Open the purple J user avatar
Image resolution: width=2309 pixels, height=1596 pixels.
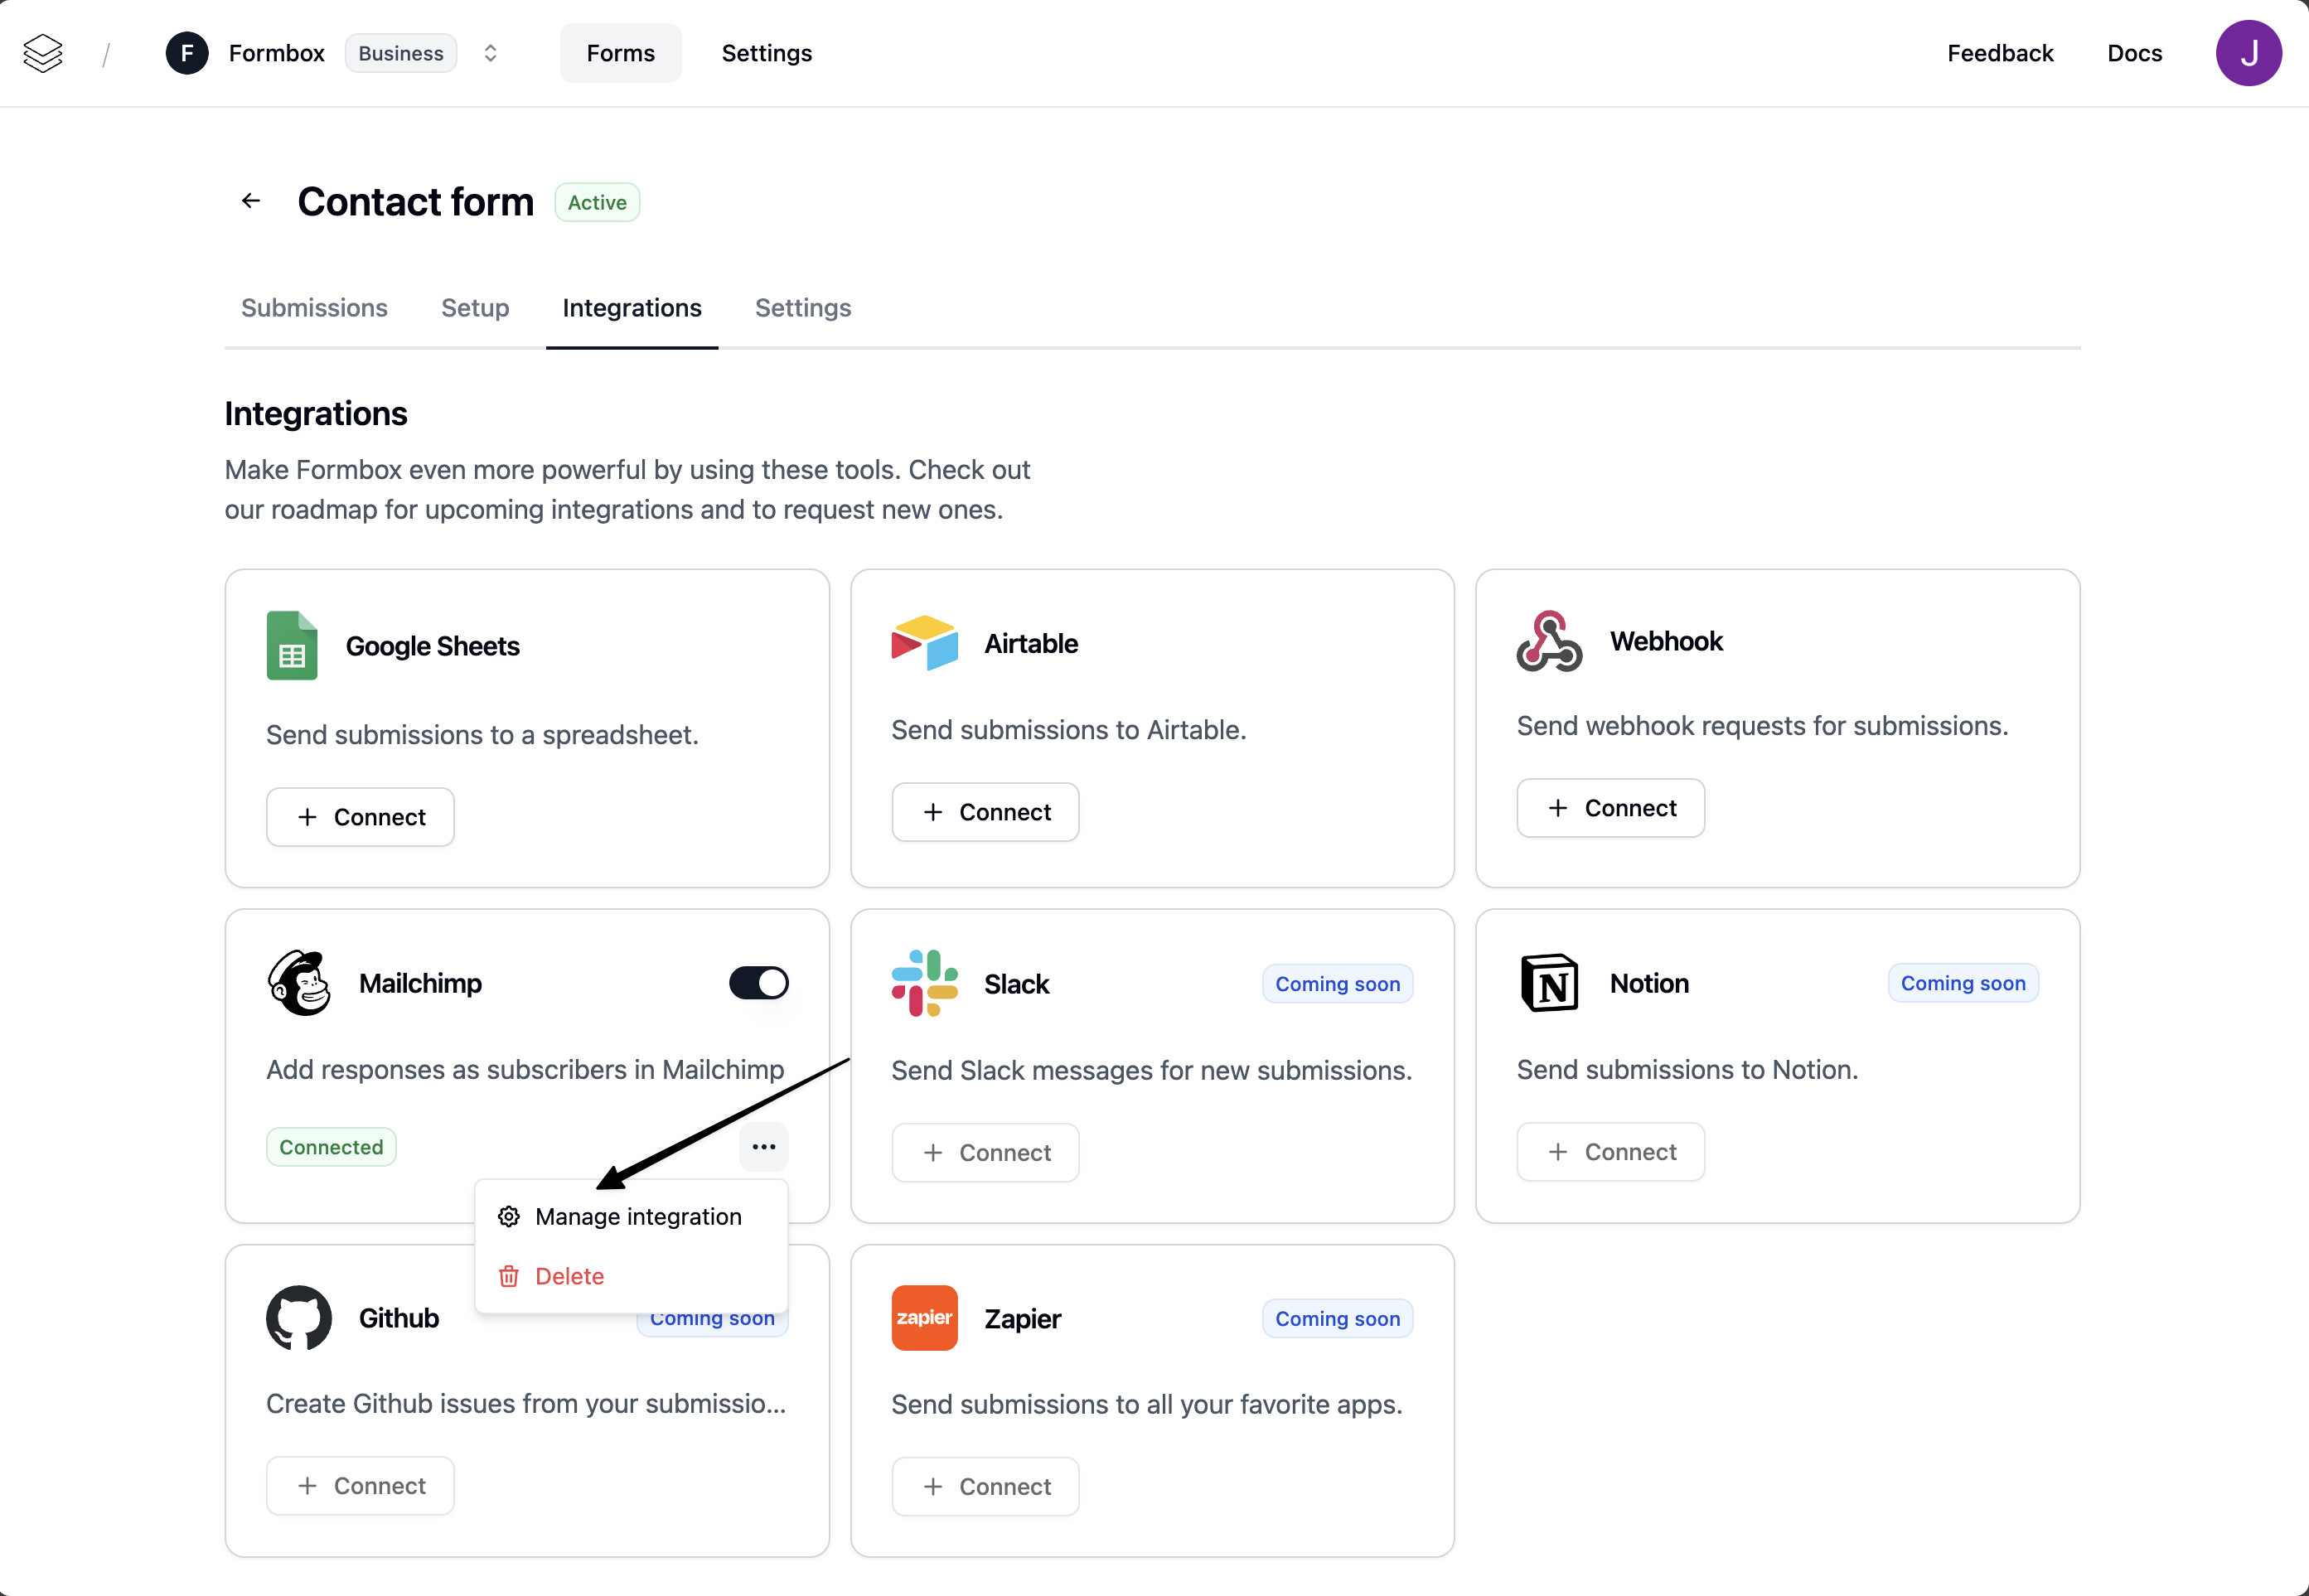[2248, 53]
